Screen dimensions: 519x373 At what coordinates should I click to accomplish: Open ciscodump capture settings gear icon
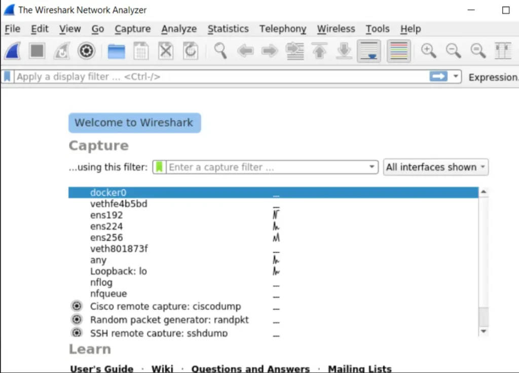point(77,306)
